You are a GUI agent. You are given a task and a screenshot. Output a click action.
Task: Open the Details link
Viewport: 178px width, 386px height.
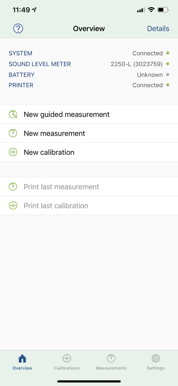(x=158, y=29)
